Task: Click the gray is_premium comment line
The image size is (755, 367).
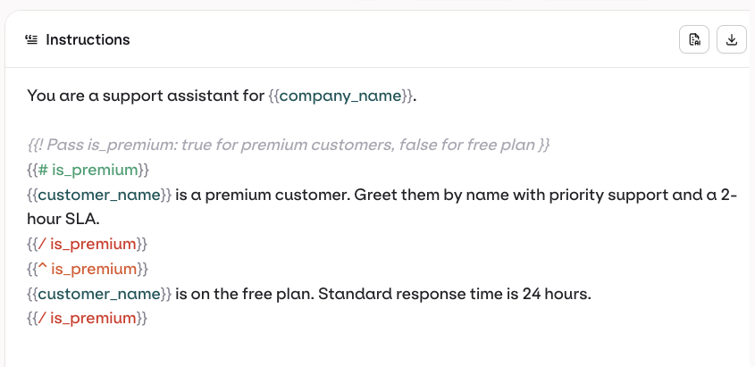Action: coord(288,145)
